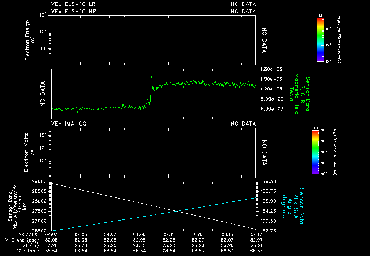370x256 pixels.
Task: Click the 04:11 time label
Action: tap(169, 235)
